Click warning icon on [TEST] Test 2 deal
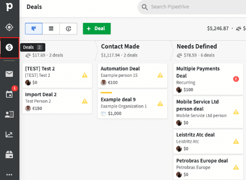Screen dimensions: 246x180 (x=85, y=75)
